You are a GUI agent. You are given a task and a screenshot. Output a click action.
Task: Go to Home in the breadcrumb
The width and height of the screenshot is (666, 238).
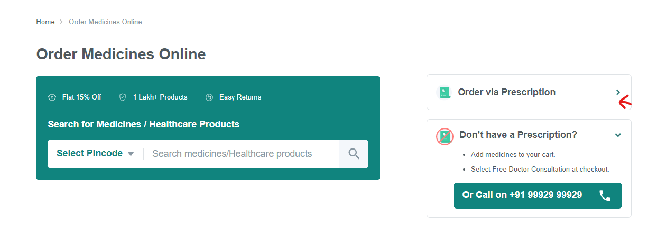[x=45, y=22]
